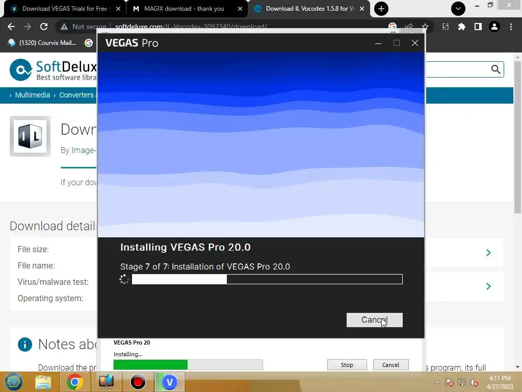Click the green Installing progress bar
Viewport: 522px width, 392px height.
coord(188,364)
